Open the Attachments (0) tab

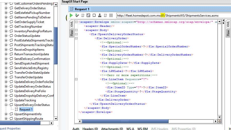[112, 129]
